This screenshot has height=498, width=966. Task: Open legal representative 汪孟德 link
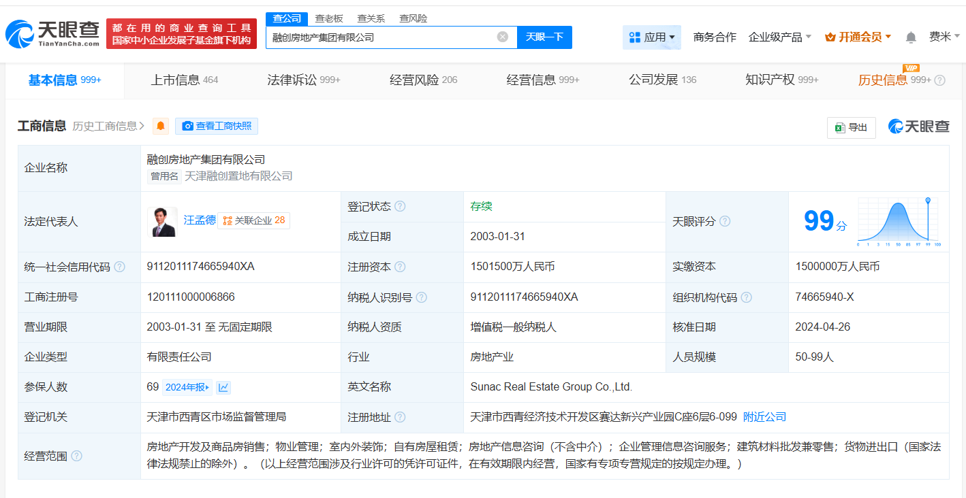[200, 220]
